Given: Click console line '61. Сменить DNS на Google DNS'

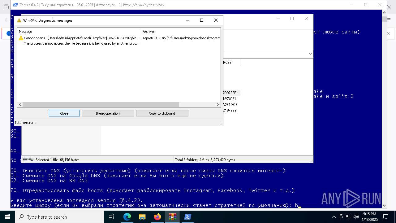Looking at the screenshot, I should [117, 176].
